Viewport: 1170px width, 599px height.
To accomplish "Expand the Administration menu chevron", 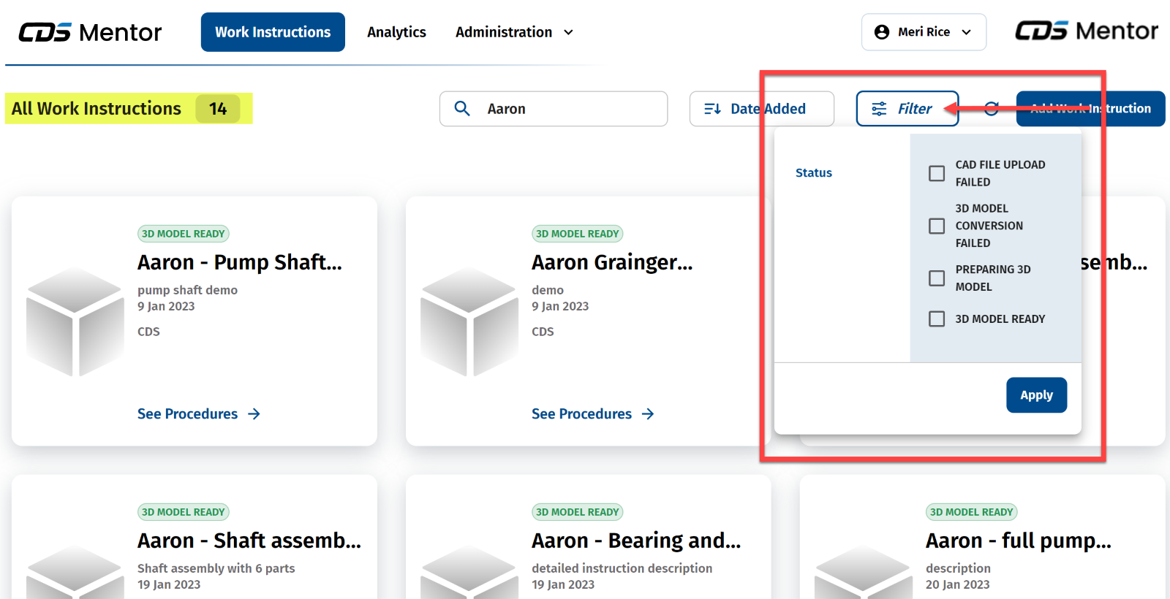I will coord(568,32).
